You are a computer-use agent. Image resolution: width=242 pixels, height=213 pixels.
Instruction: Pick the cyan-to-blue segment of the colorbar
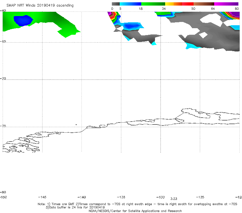pos(130,4)
